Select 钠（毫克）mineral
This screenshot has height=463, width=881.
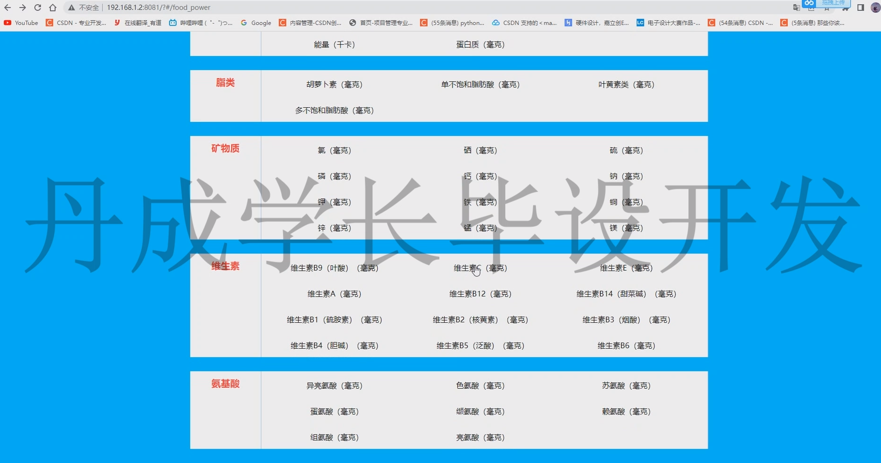pyautogui.click(x=626, y=176)
